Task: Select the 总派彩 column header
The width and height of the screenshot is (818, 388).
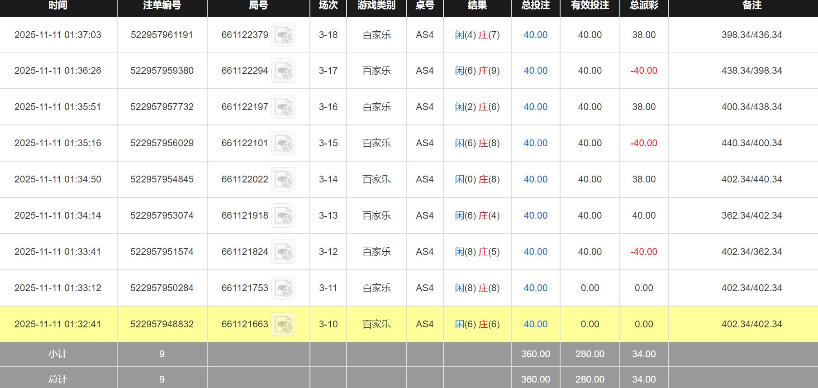Action: [x=643, y=5]
